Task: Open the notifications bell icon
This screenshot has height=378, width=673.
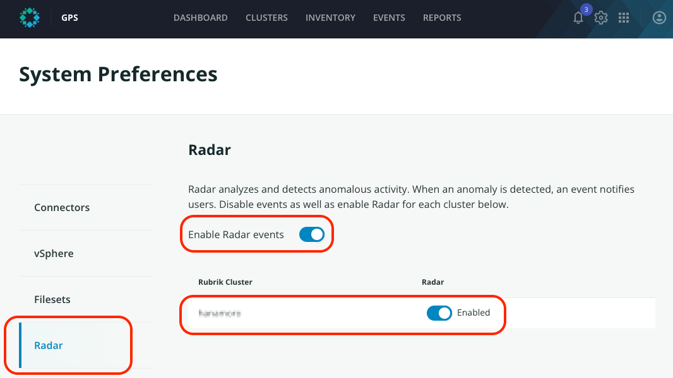Action: 578,18
